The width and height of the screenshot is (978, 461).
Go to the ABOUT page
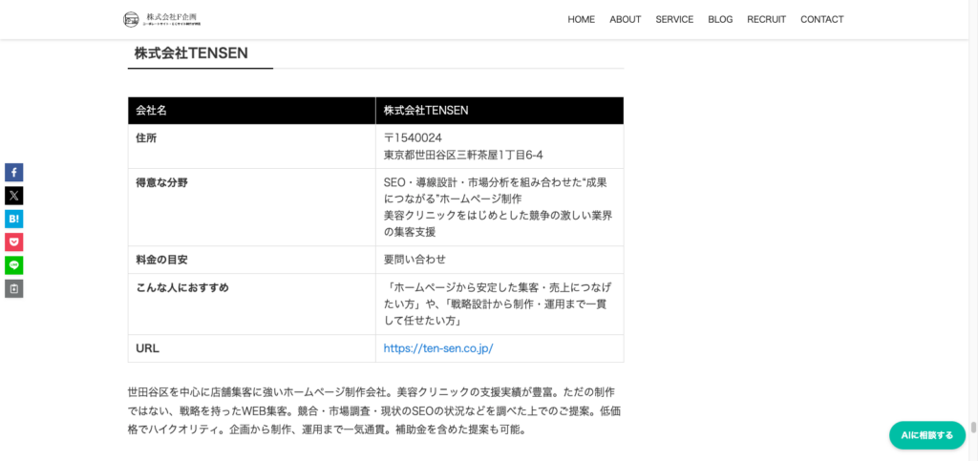pos(625,19)
